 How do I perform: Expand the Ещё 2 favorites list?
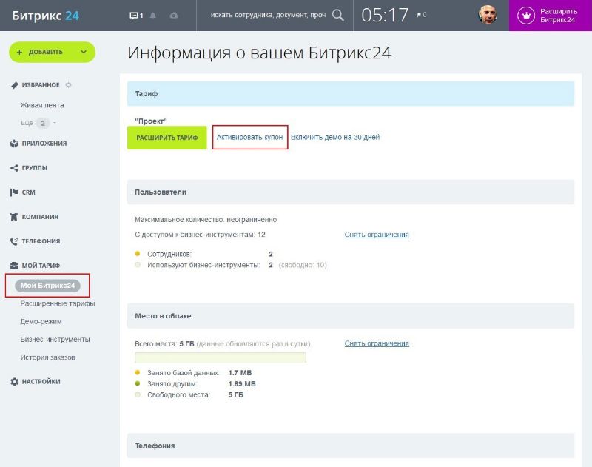pyautogui.click(x=38, y=123)
